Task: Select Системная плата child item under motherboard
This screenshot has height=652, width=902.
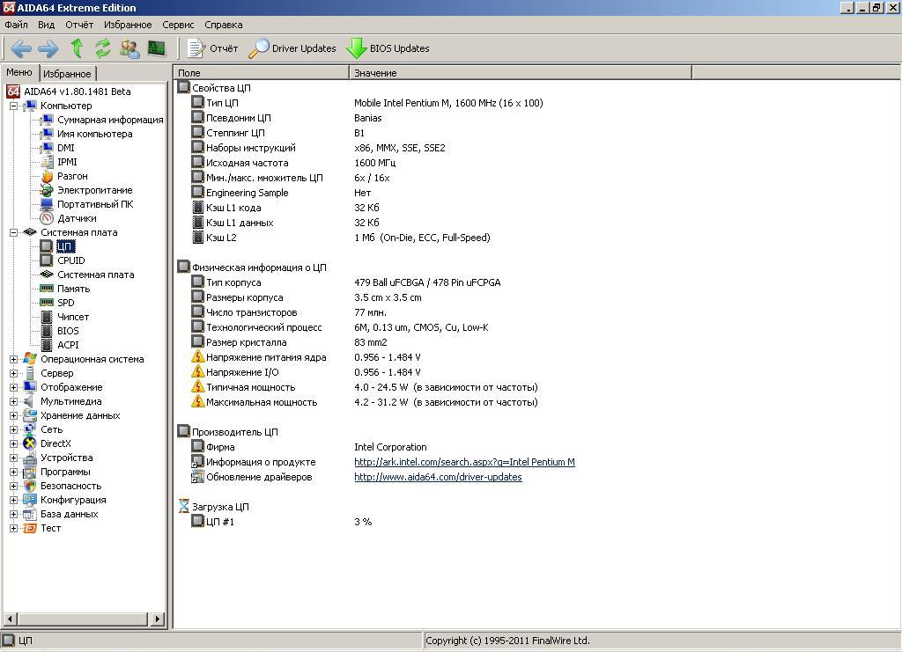Action: click(x=95, y=275)
